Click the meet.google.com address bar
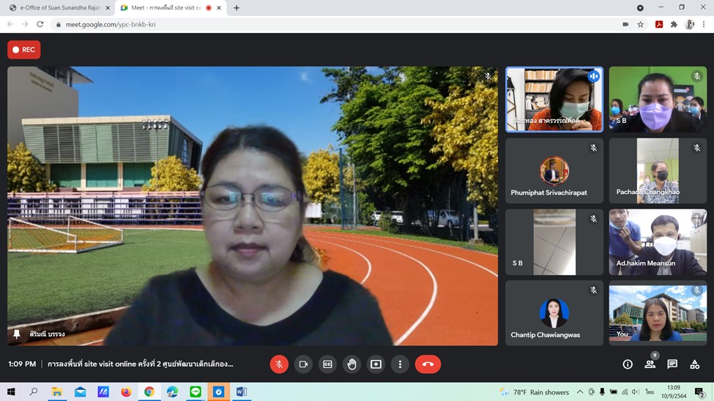The image size is (714, 401). tap(330, 24)
